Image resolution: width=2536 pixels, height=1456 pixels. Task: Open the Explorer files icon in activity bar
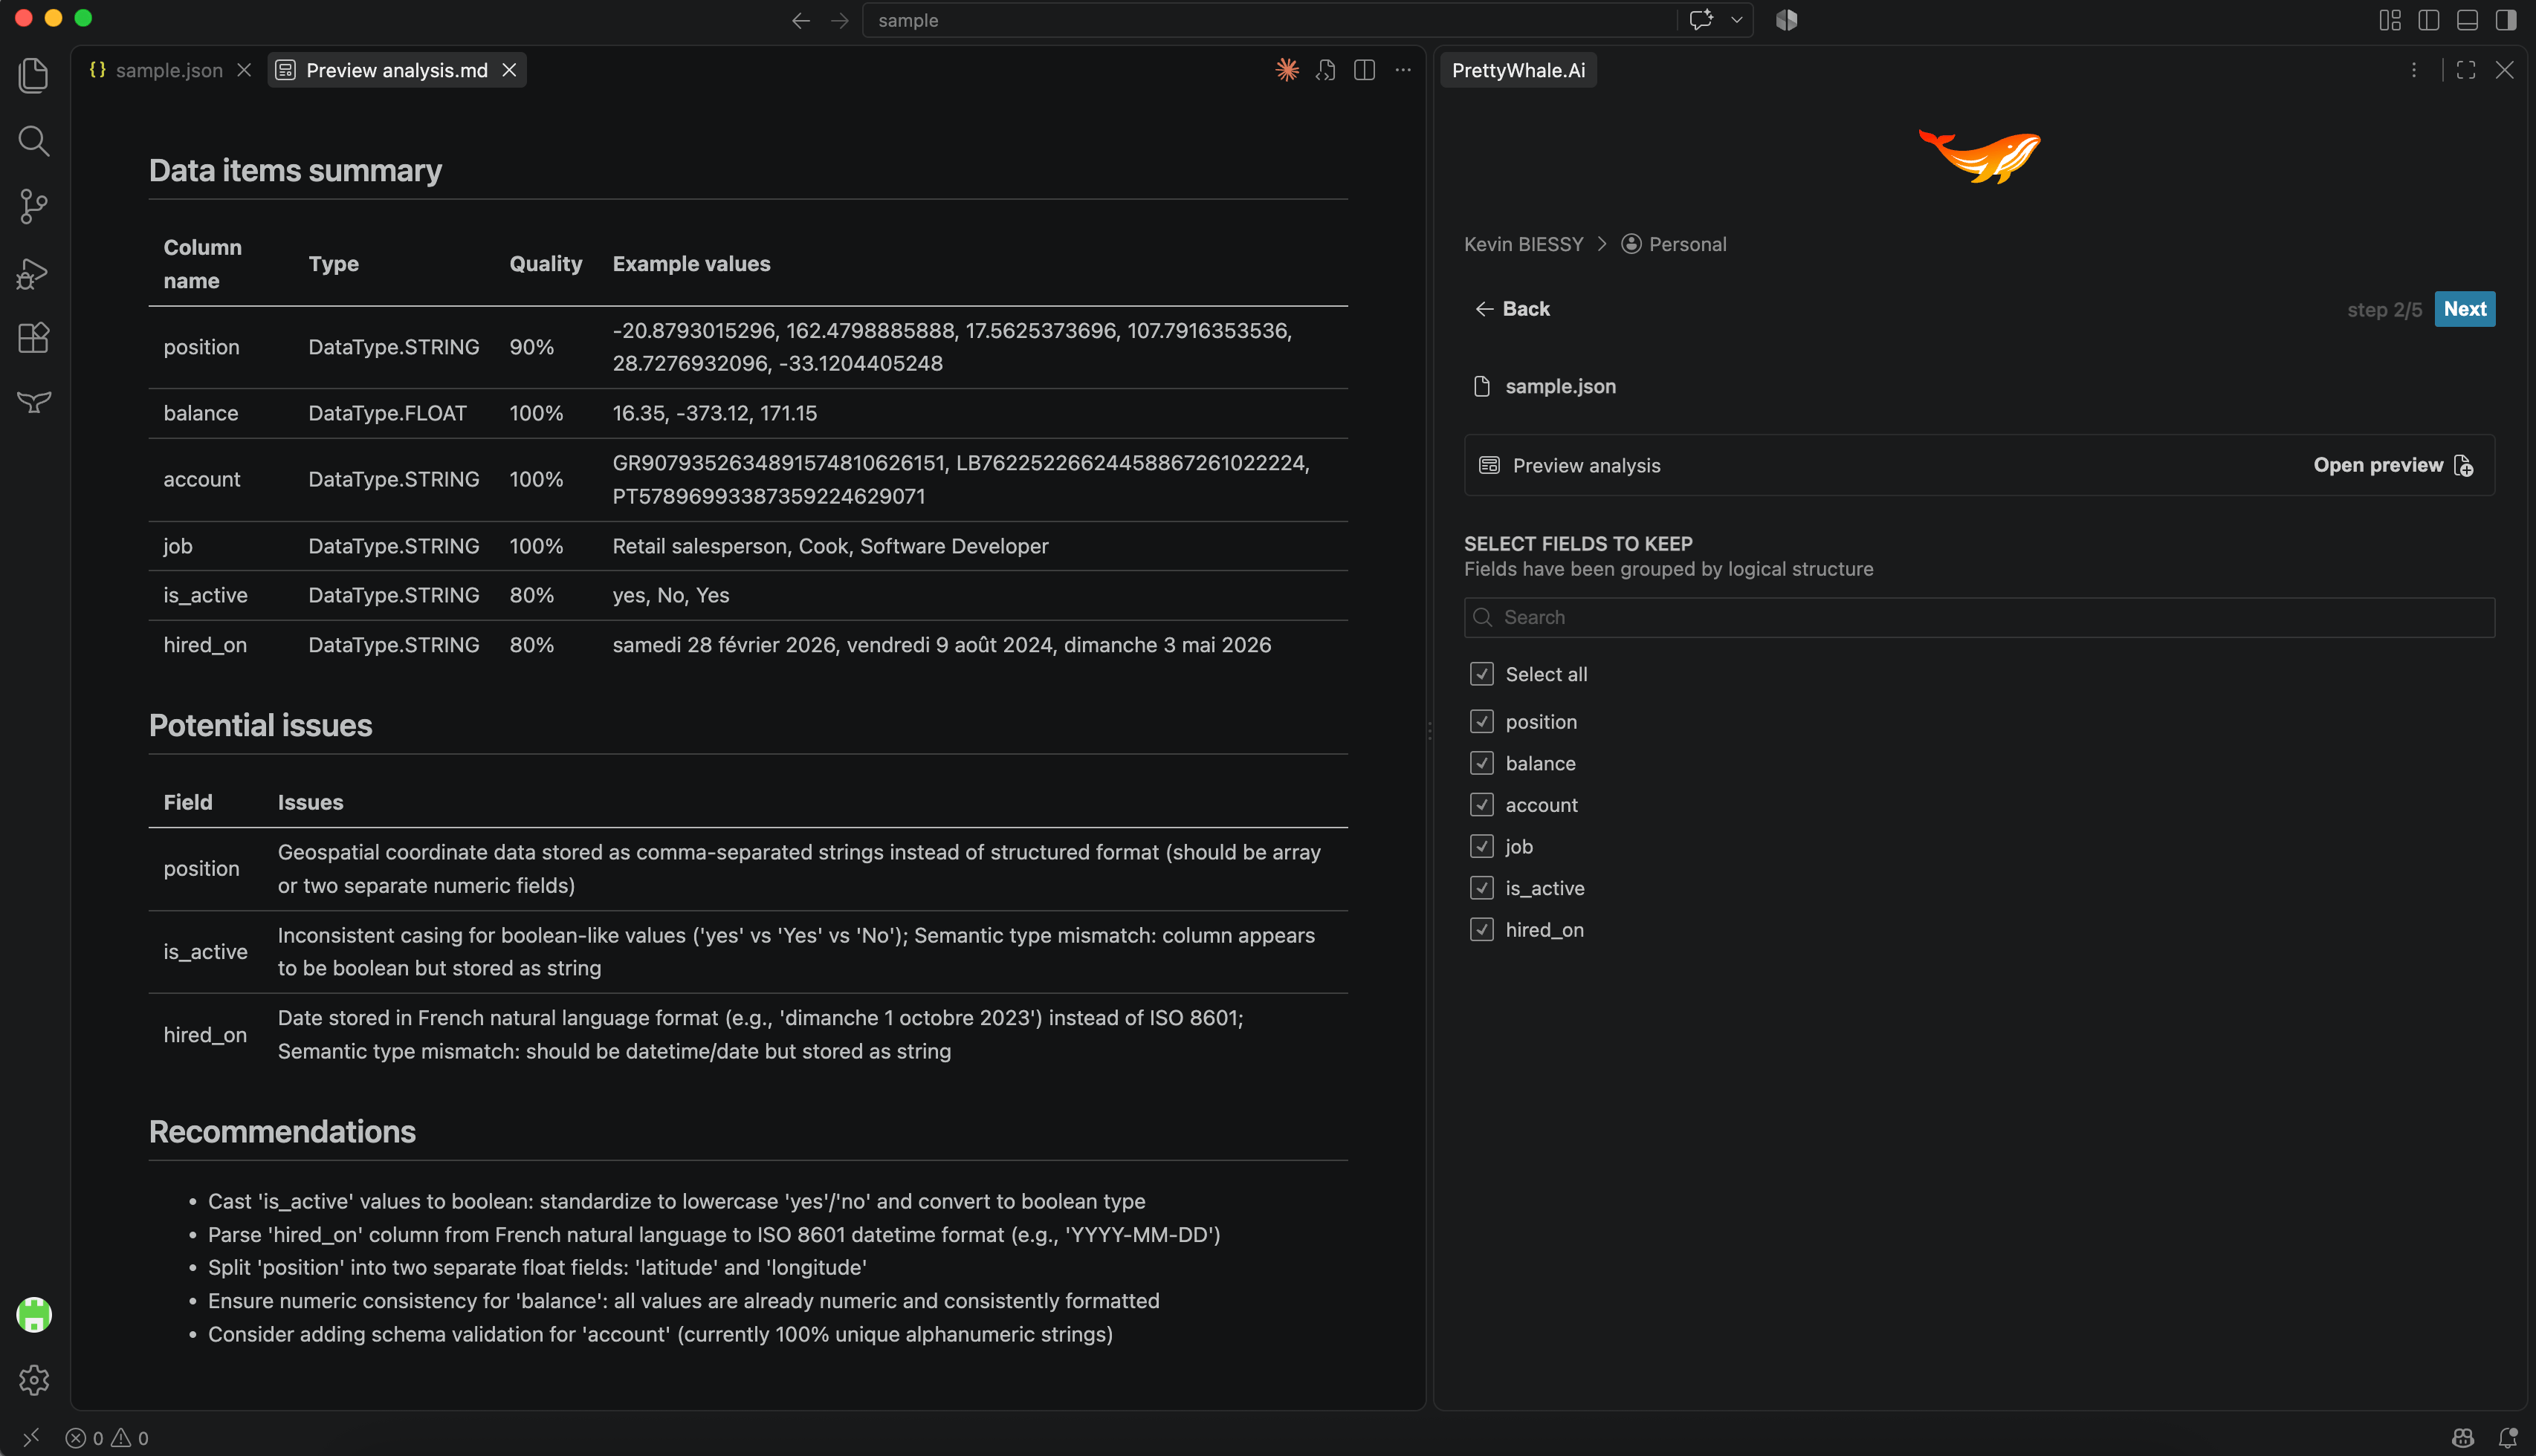pyautogui.click(x=34, y=75)
